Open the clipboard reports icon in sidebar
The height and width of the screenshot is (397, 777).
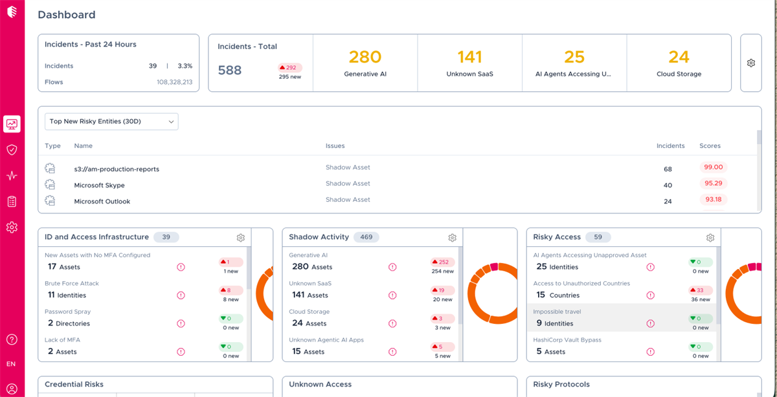coord(12,202)
